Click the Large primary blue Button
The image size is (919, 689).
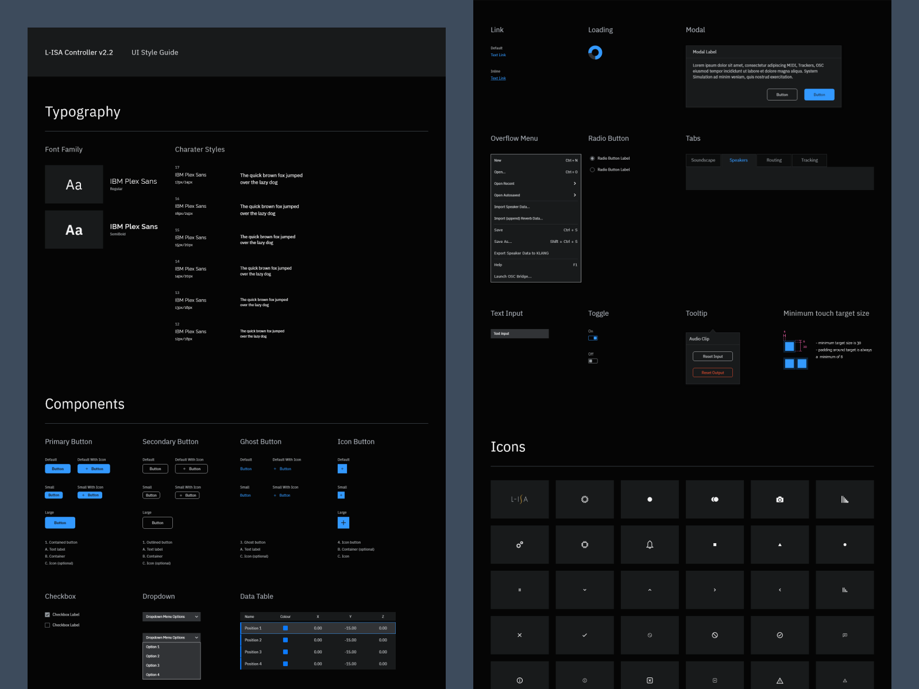(x=60, y=522)
